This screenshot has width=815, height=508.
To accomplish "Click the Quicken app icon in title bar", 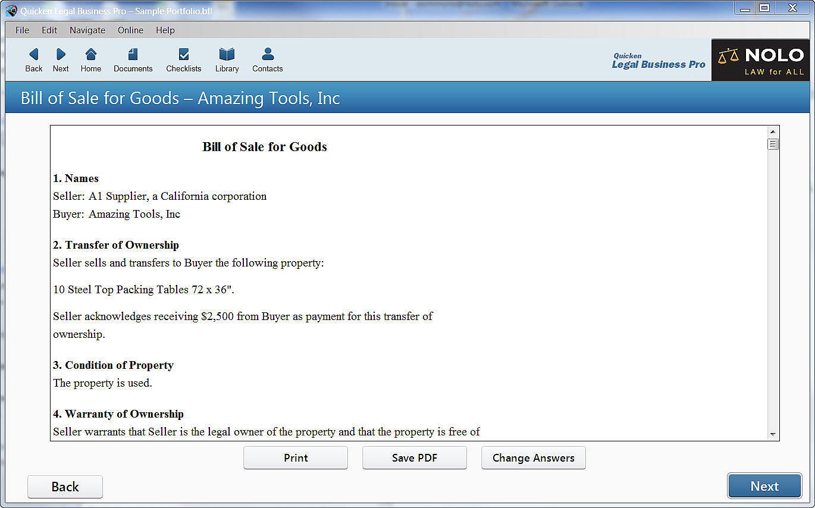I will click(x=11, y=11).
